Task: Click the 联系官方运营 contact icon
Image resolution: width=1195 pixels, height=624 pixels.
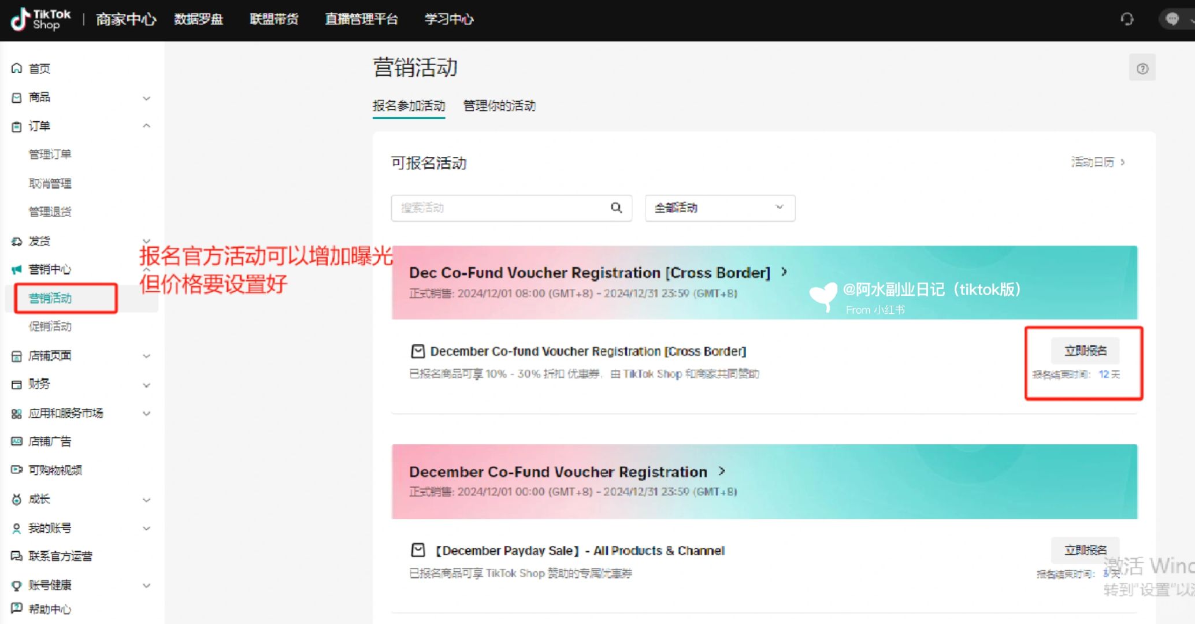Action: coord(17,556)
